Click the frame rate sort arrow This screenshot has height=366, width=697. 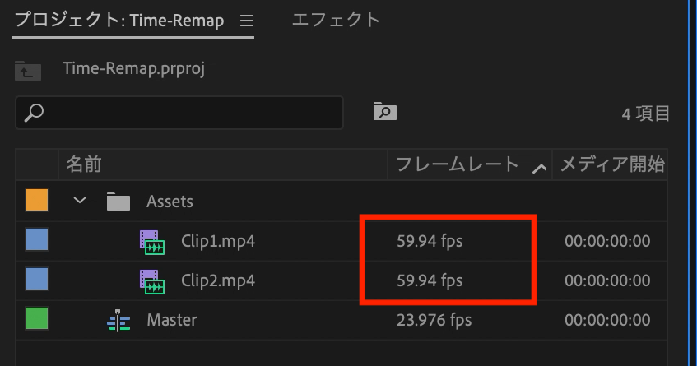(x=540, y=167)
